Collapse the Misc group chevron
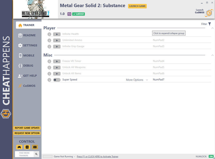This screenshot has height=159, width=215. [212, 55]
